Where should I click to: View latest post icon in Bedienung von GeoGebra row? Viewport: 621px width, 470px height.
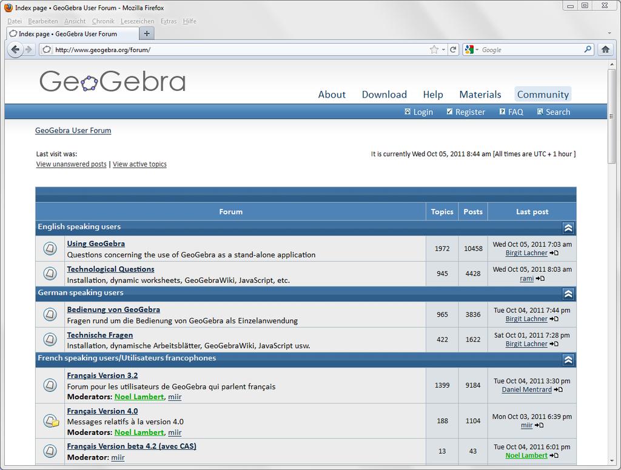pos(554,319)
